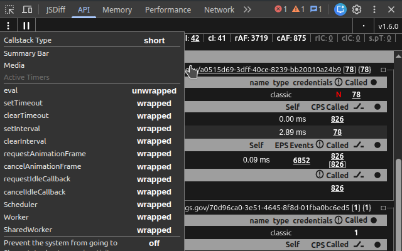The image size is (402, 251).
Task: Click the small dot indicator next to version
Action: 363,26
